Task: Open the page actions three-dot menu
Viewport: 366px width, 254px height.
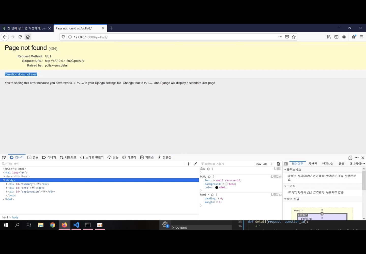Action: tap(280, 37)
